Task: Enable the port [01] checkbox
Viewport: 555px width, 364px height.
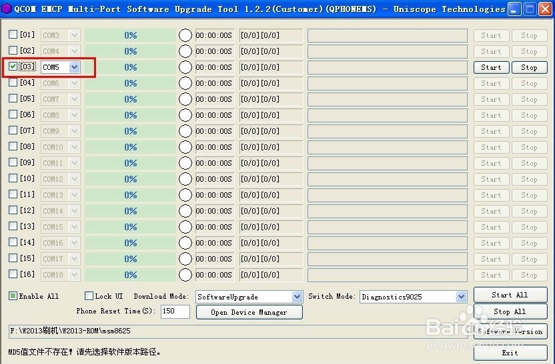Action: tap(13, 35)
